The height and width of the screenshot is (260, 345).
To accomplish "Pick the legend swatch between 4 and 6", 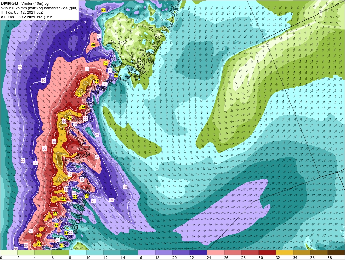I will 43,252.
